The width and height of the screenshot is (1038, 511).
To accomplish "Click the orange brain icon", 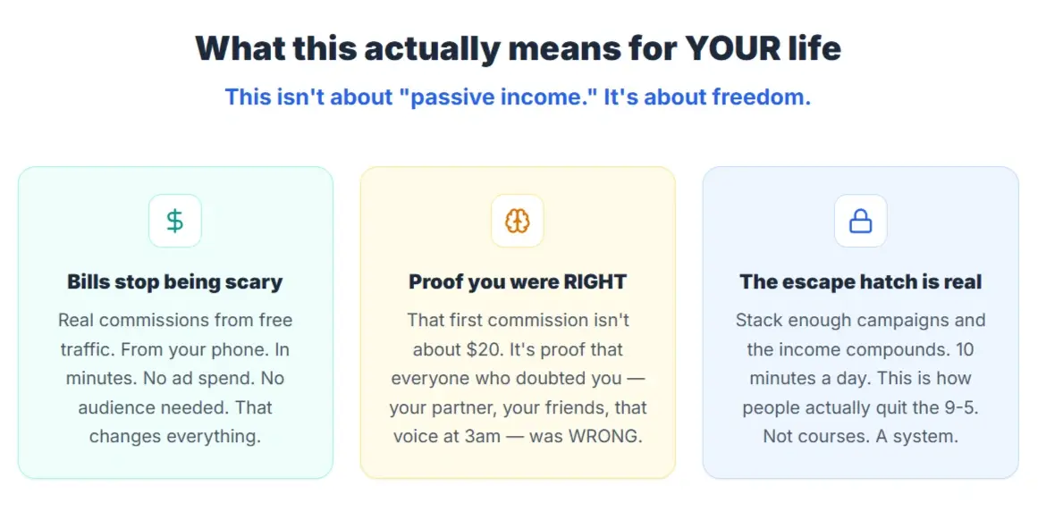I will [x=518, y=221].
